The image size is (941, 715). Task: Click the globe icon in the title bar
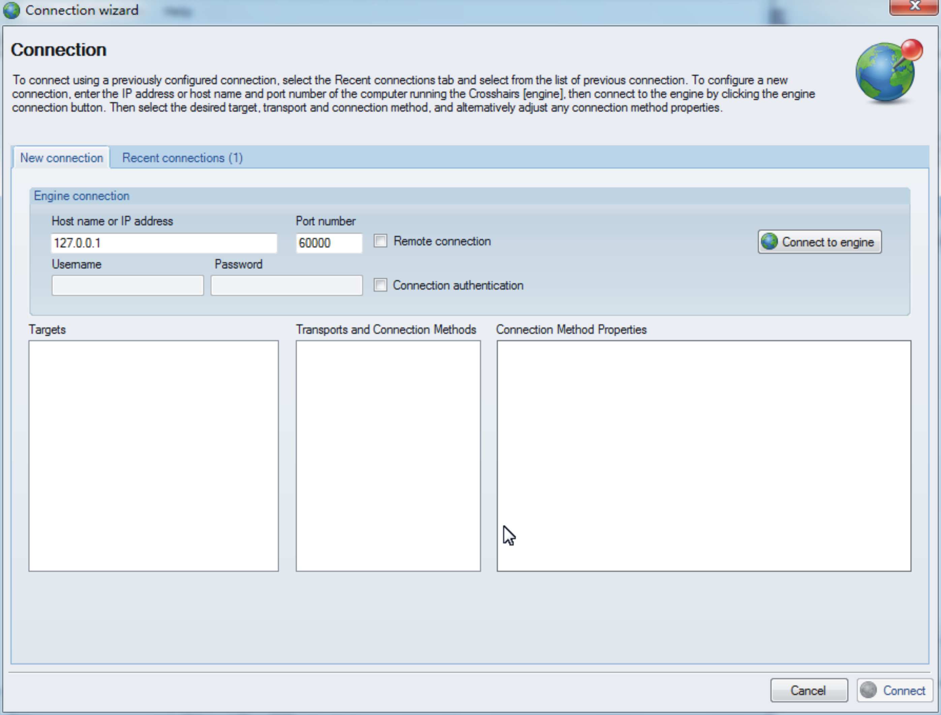[11, 10]
